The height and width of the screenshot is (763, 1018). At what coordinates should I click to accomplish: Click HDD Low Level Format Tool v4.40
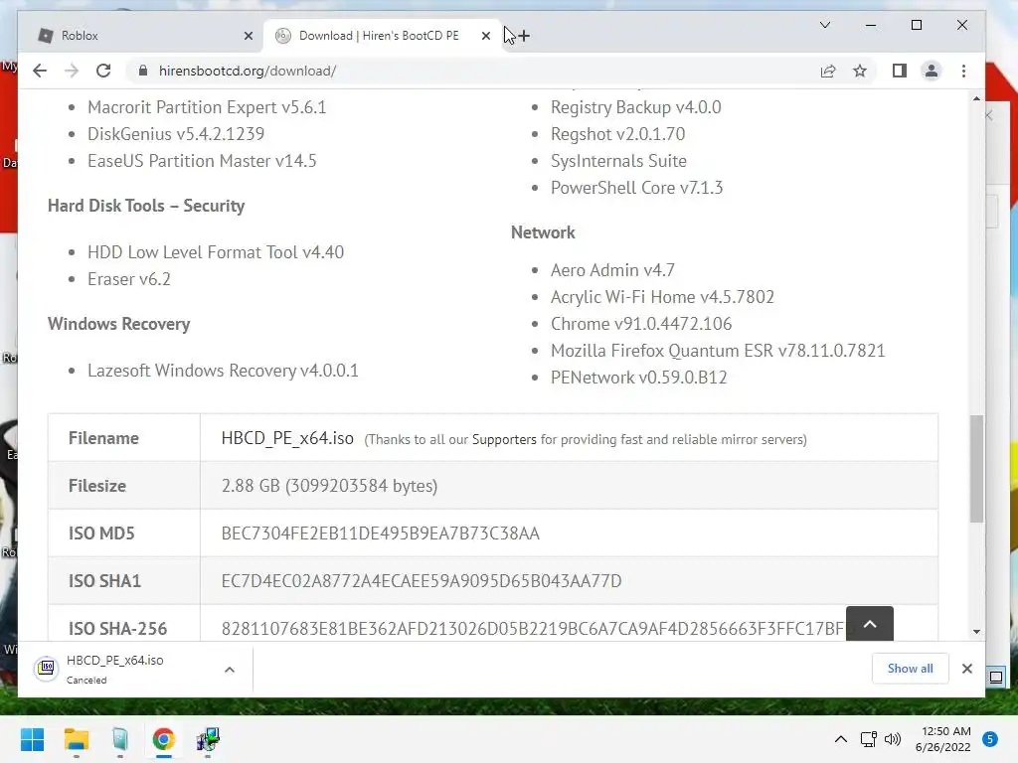pos(216,251)
